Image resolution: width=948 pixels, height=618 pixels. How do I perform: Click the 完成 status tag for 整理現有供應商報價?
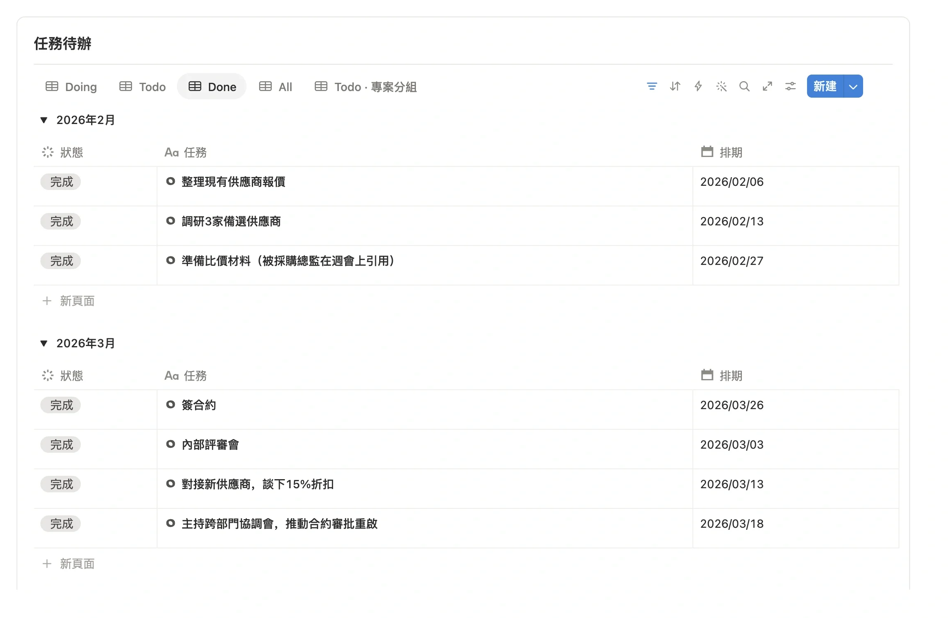(x=61, y=182)
